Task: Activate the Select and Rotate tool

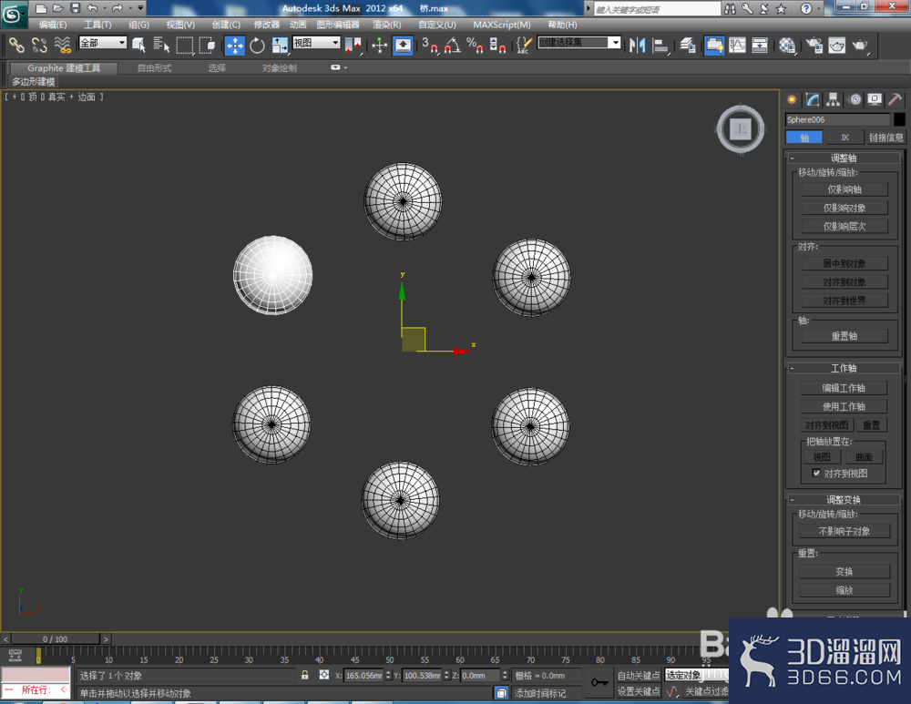Action: pyautogui.click(x=257, y=46)
